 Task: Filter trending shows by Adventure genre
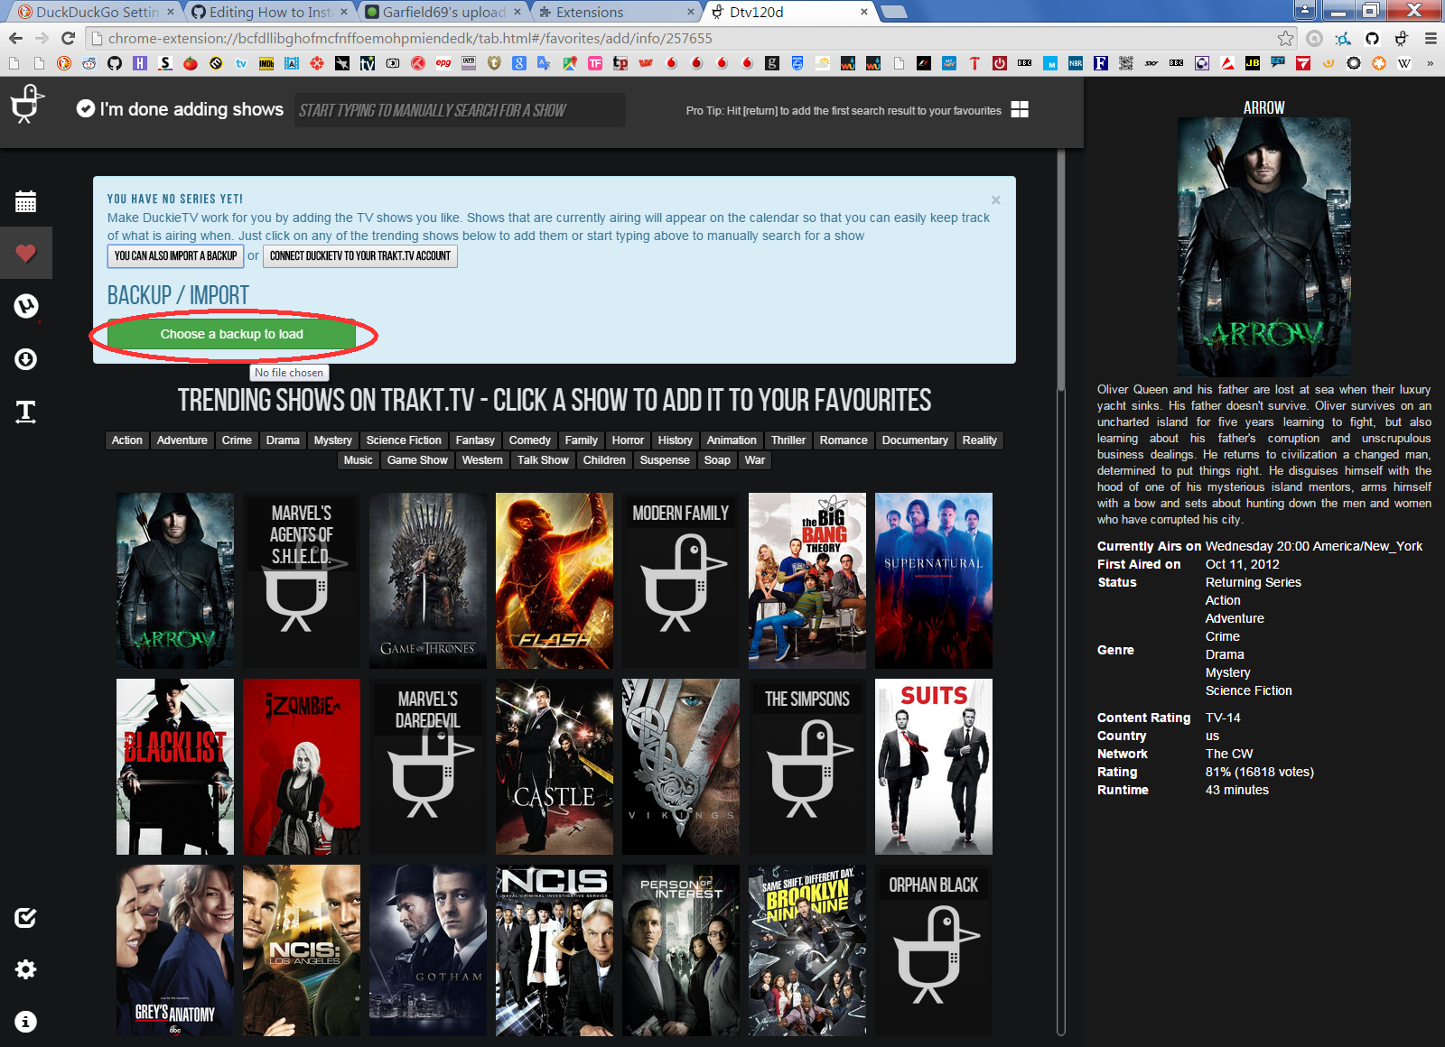(x=182, y=440)
